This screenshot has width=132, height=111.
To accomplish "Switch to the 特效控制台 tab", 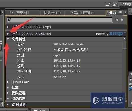I will 52,13.
